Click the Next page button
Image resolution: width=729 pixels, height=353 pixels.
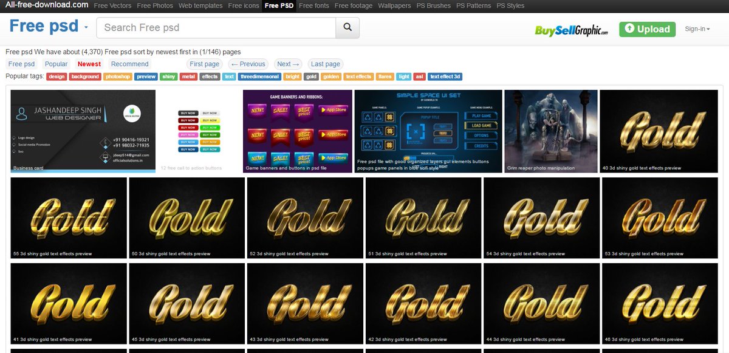click(288, 64)
